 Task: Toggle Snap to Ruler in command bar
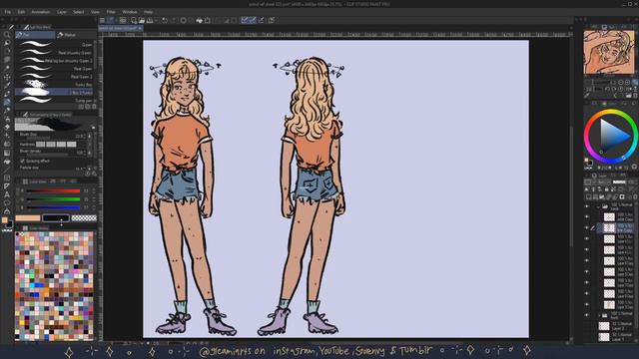coord(245,20)
